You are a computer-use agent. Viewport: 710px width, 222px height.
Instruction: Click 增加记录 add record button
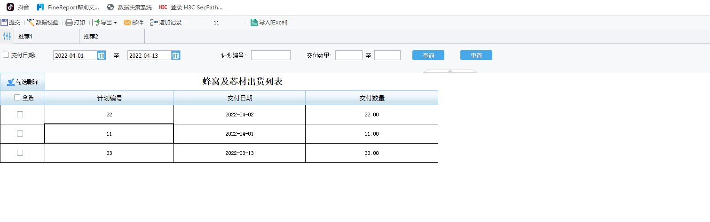(x=166, y=23)
